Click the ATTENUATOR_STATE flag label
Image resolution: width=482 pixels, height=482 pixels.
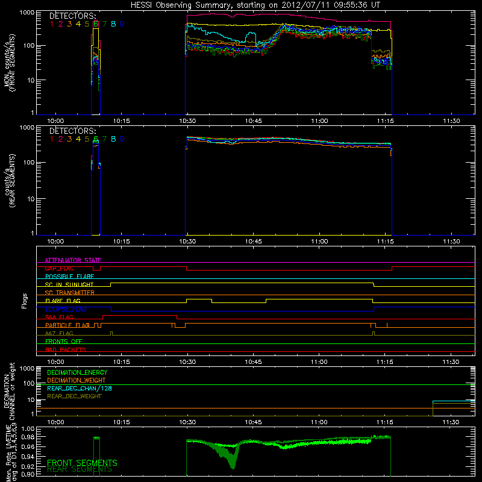(73, 260)
